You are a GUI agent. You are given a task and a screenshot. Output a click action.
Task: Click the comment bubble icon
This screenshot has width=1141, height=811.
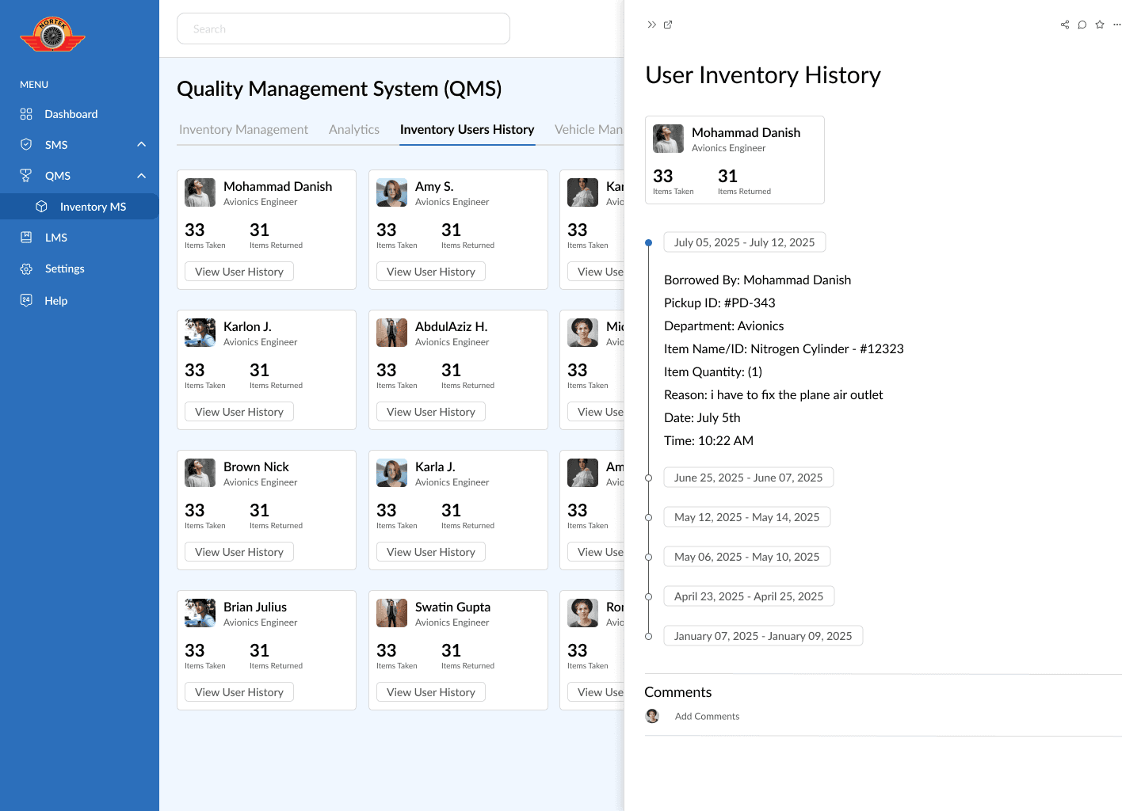point(1082,25)
